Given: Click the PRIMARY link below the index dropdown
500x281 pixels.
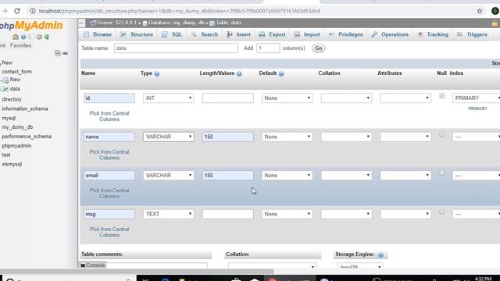Looking at the screenshot, I should coord(477,108).
